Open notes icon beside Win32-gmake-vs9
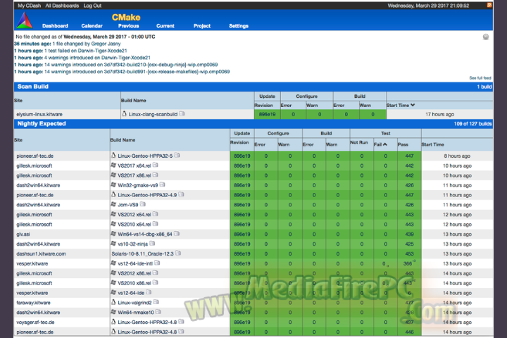Viewport: 507px width, 338px height. 163,184
